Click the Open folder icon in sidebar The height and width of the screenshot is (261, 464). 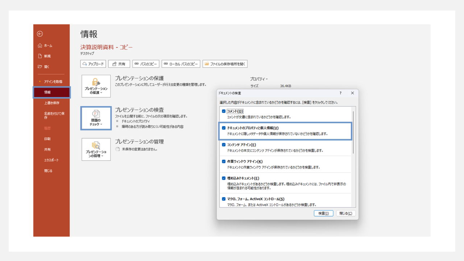click(x=40, y=67)
